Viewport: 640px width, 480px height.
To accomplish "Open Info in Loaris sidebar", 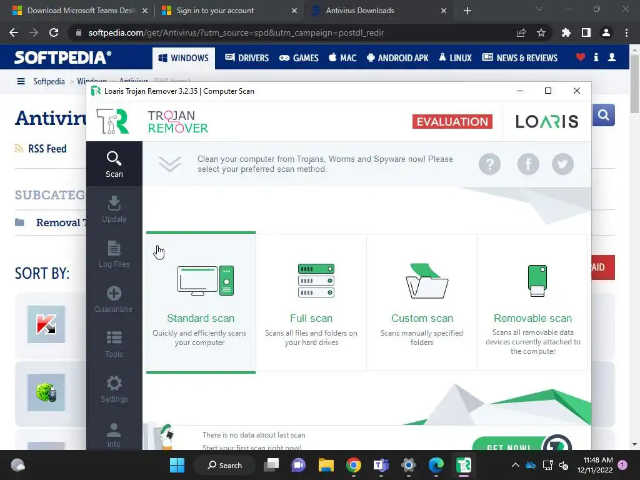I will (114, 434).
